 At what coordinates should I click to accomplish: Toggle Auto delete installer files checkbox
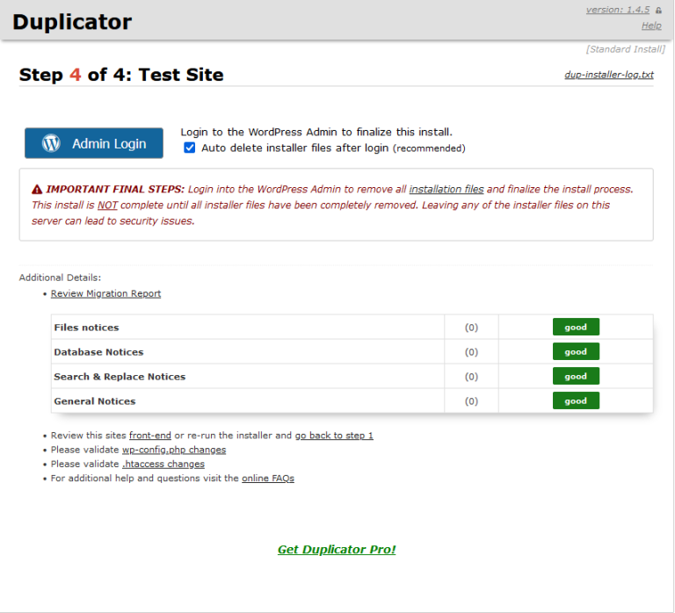click(x=189, y=148)
